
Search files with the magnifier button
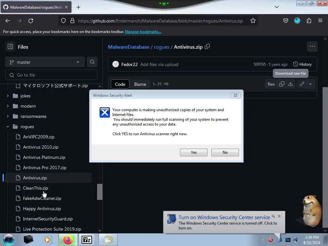coord(92,62)
